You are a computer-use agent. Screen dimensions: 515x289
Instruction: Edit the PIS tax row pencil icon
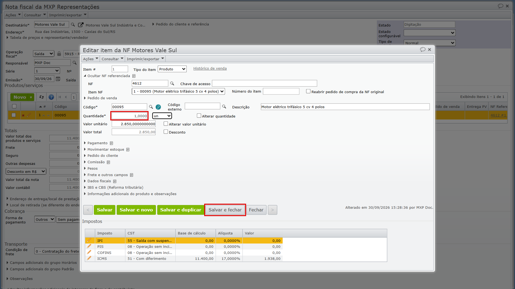pos(89,246)
